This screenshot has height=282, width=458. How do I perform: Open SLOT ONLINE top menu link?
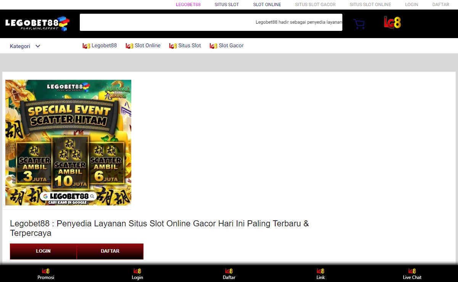point(267,5)
